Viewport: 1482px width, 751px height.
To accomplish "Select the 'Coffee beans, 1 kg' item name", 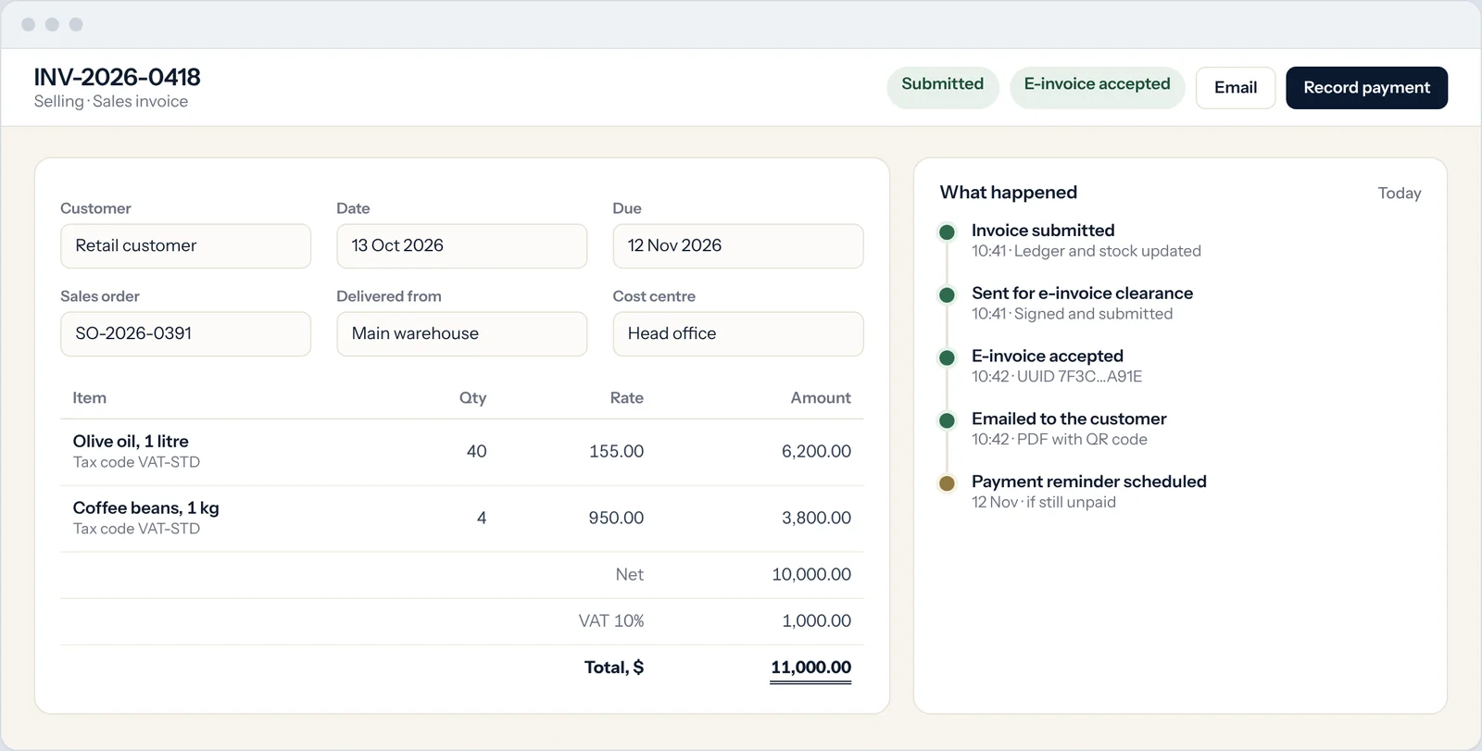I will point(146,508).
